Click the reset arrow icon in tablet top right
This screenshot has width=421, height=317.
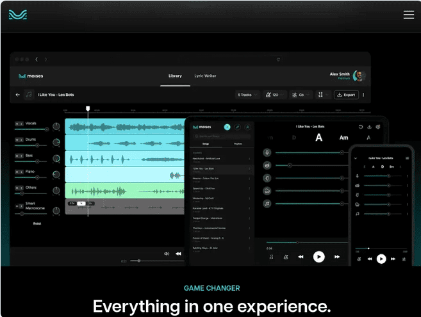pos(361,127)
